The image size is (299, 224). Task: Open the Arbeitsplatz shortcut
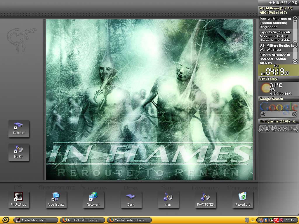click(56, 200)
